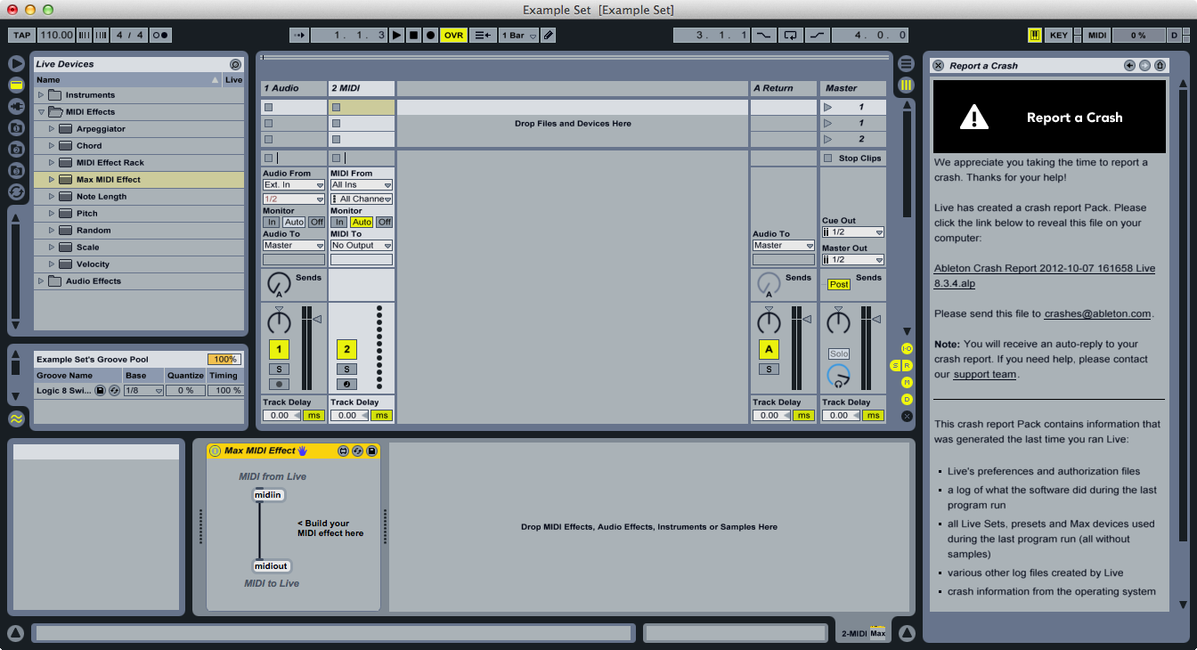Toggle OVR overdub recording
The width and height of the screenshot is (1197, 650).
tap(453, 35)
